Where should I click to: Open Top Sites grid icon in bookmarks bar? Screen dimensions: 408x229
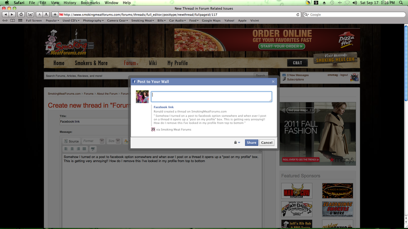(x=19, y=20)
